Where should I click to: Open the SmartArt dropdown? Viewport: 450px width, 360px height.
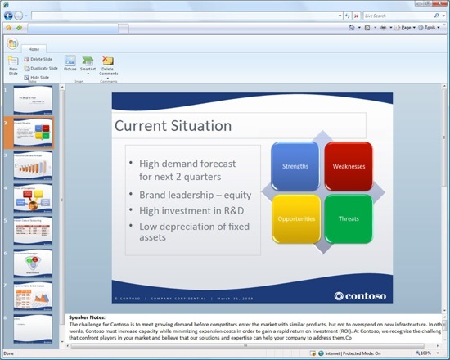pyautogui.click(x=88, y=74)
